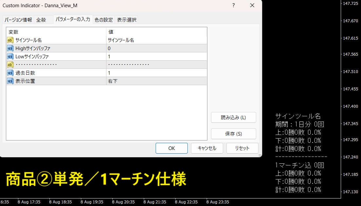This screenshot has height=206, width=361.
Task: Click the 147.615 price scale label
Action: pos(351,38)
